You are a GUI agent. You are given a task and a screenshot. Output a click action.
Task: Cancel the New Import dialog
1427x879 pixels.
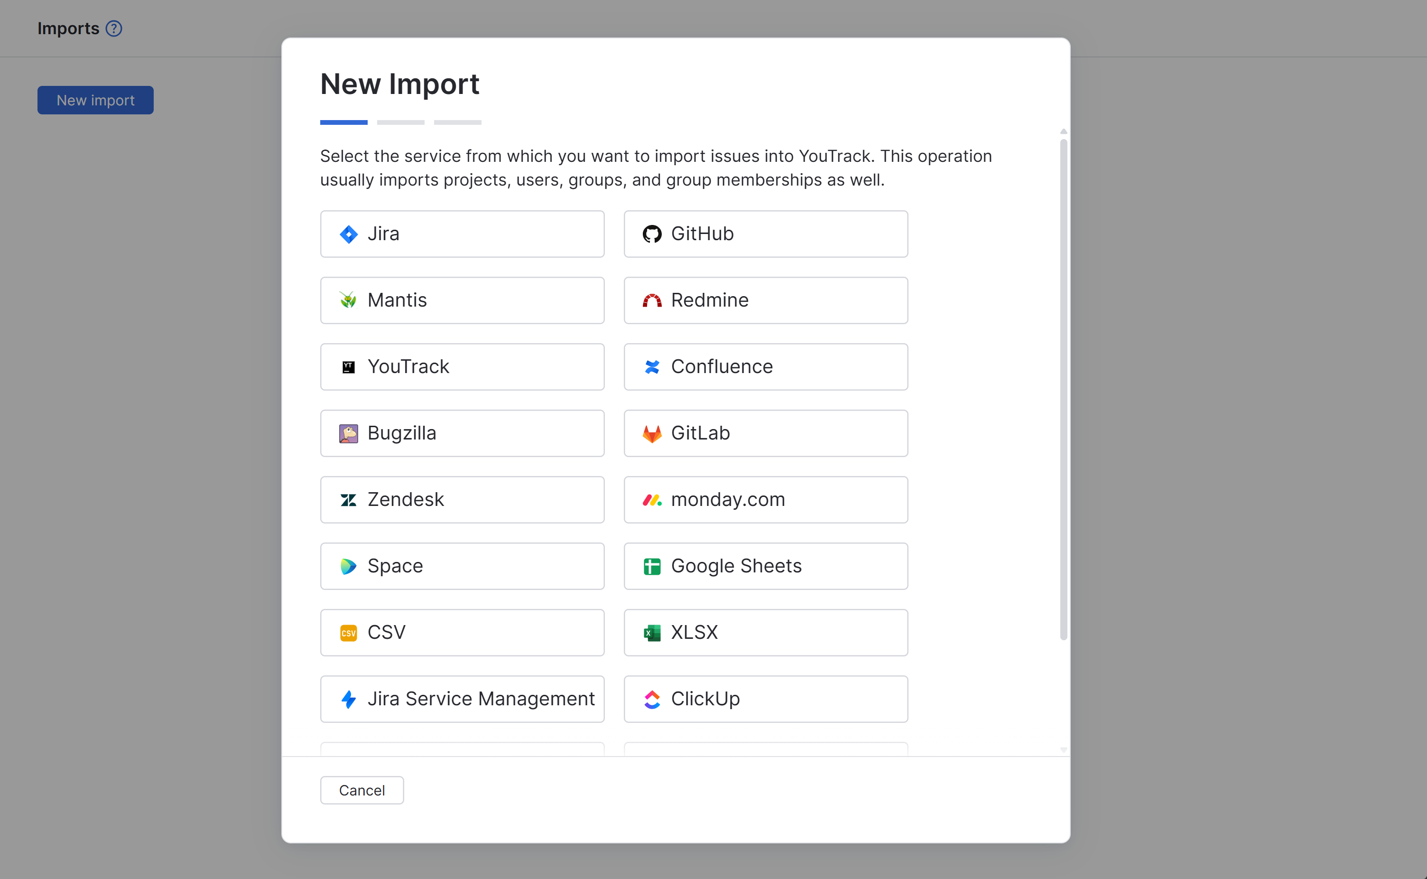tap(362, 791)
